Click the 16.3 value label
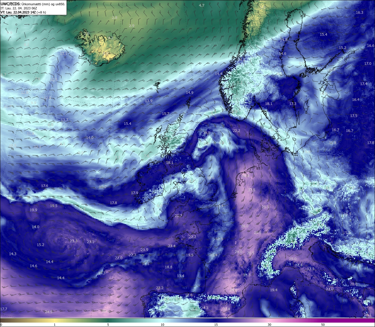This screenshot has height=327, width=375. click(x=359, y=13)
